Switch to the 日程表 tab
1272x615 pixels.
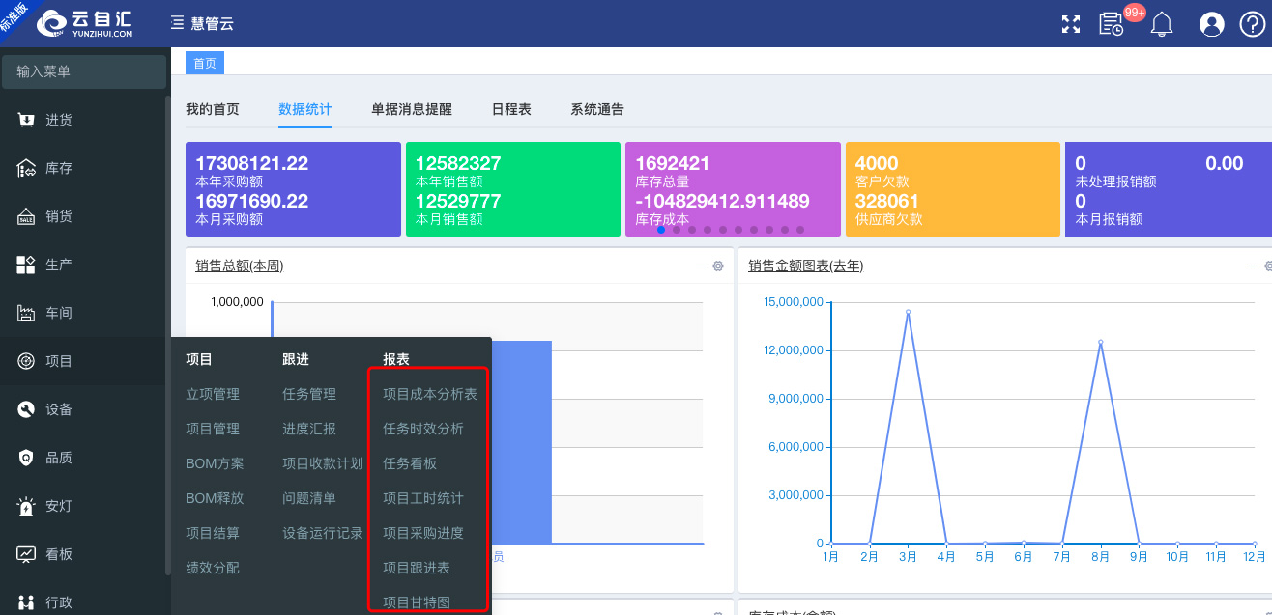coord(511,109)
